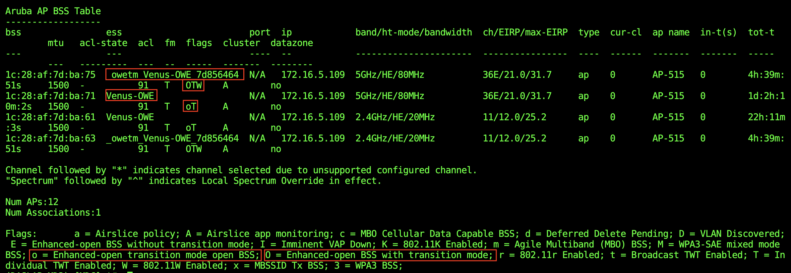
Task: Click the red-boxed oT flags value
Action: tap(191, 107)
